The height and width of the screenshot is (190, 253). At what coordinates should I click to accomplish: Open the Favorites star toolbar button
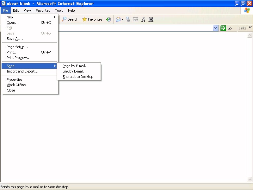(92, 19)
